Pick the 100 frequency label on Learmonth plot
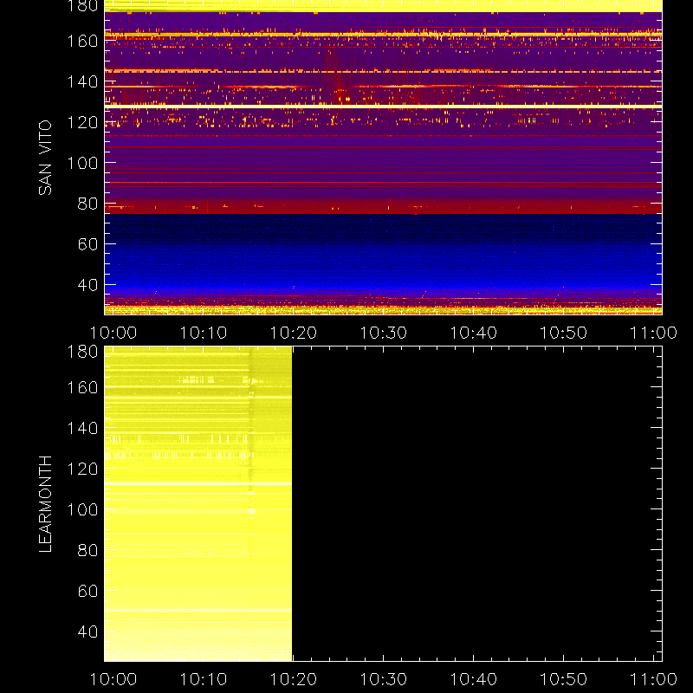 coord(82,509)
